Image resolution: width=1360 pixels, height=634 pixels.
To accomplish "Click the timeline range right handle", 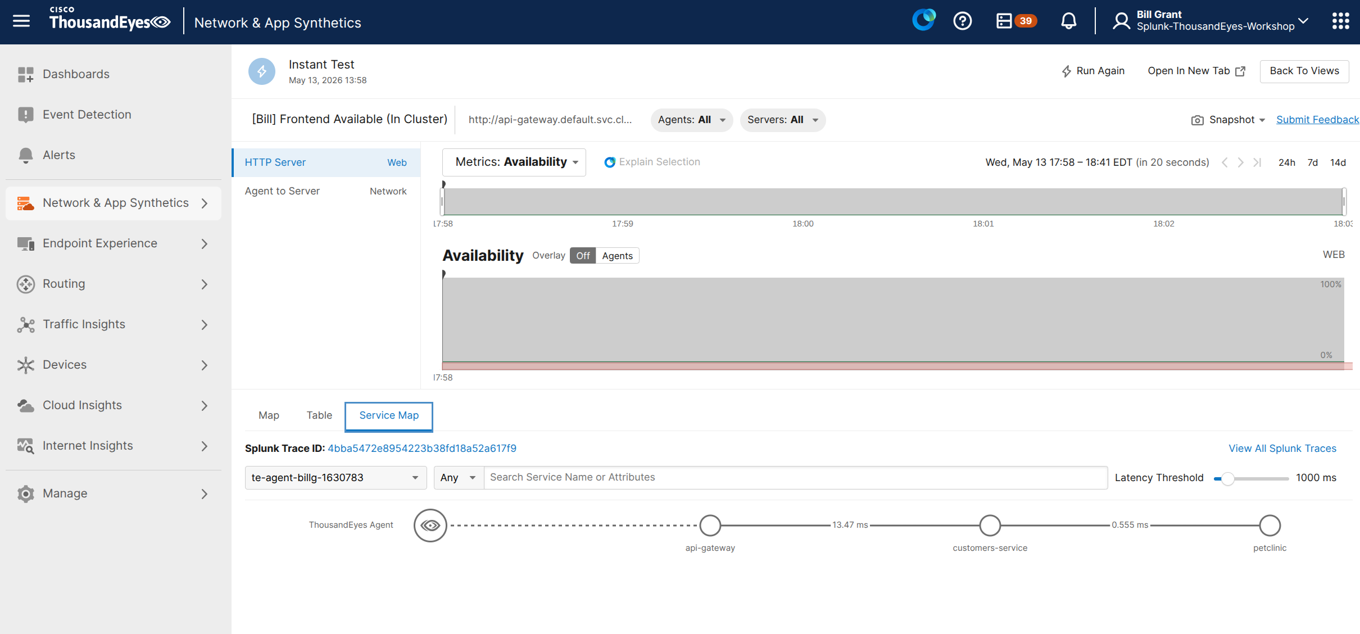I will tap(1344, 202).
